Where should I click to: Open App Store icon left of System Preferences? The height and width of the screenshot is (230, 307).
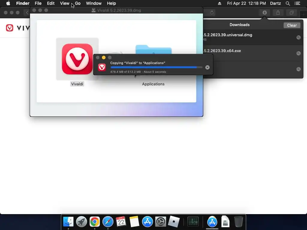[x=147, y=222]
